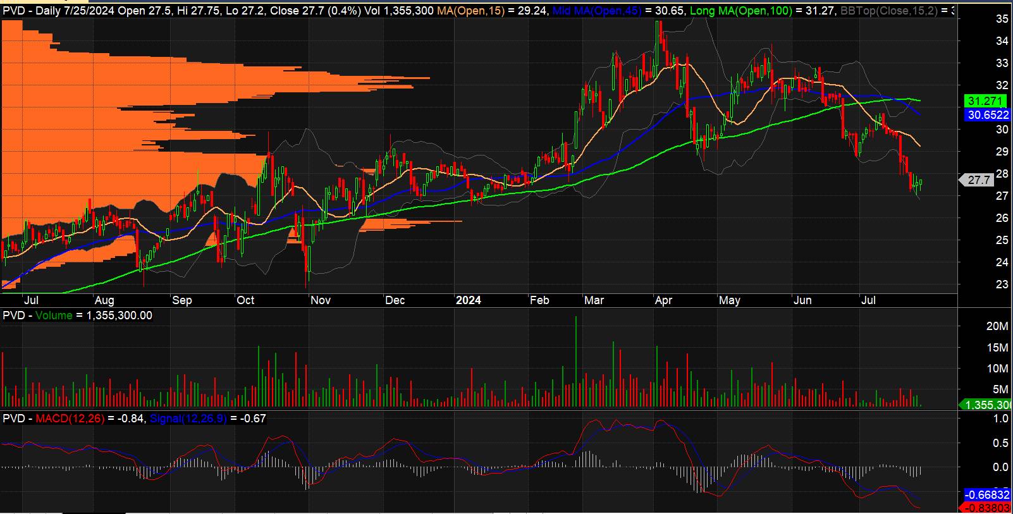Click the 35 price level on the price axis

click(1002, 19)
